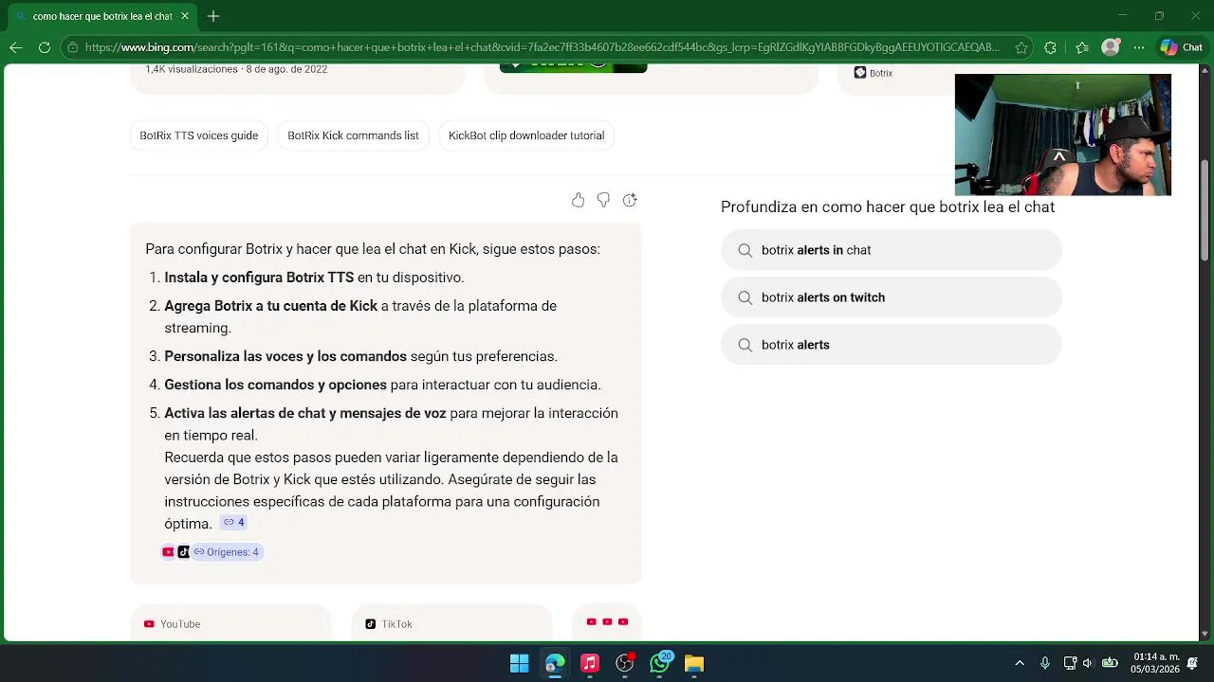
Task: Open the favorites list icon
Action: coord(1082,47)
